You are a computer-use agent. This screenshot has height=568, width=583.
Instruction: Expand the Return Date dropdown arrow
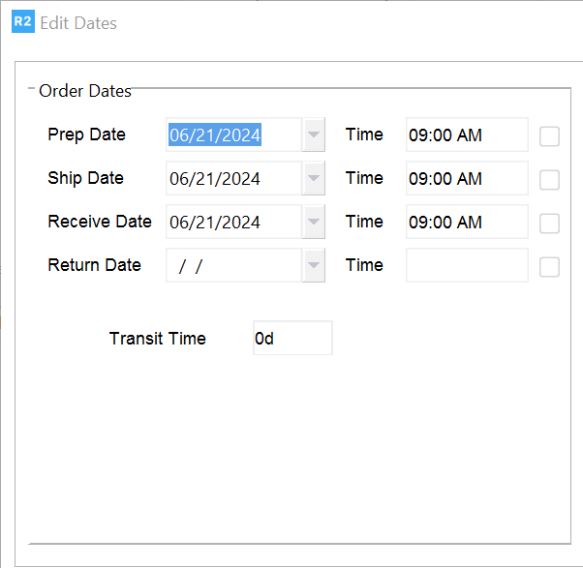(314, 266)
